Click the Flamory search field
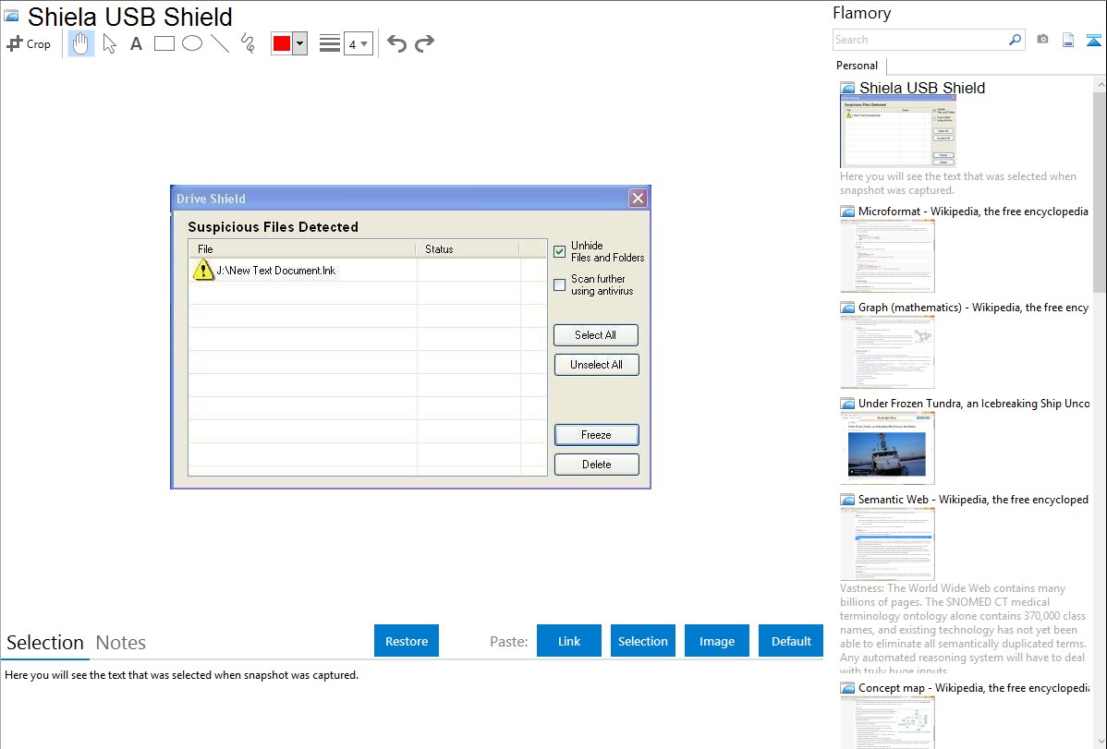 (x=919, y=40)
